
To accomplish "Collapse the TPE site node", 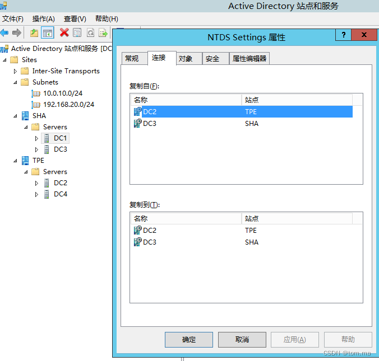I will pos(15,161).
